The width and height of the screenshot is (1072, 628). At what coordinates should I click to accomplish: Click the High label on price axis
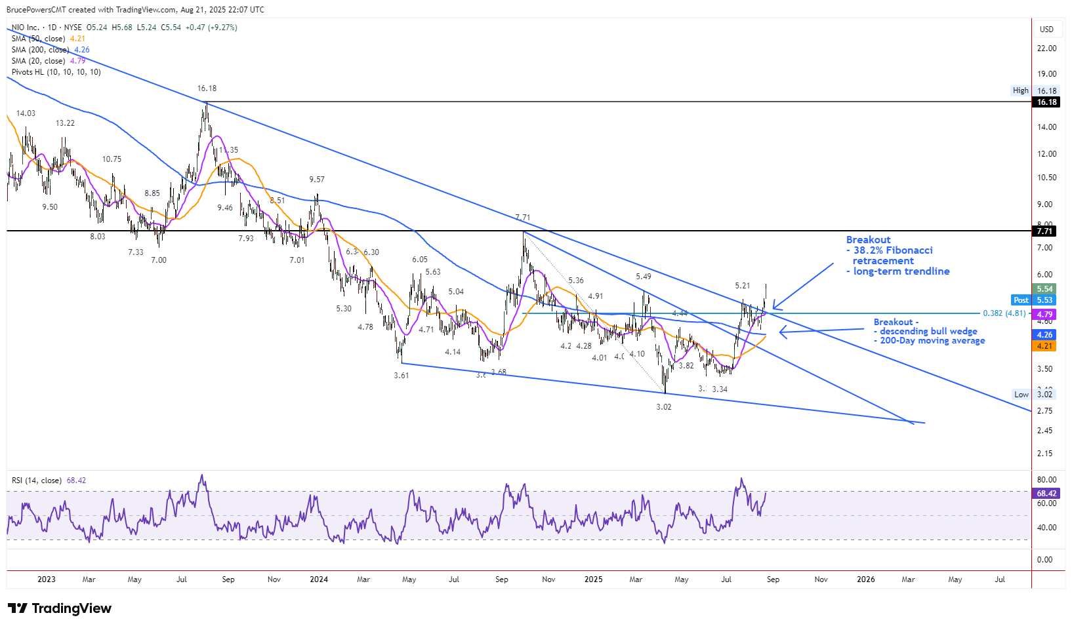click(1020, 91)
